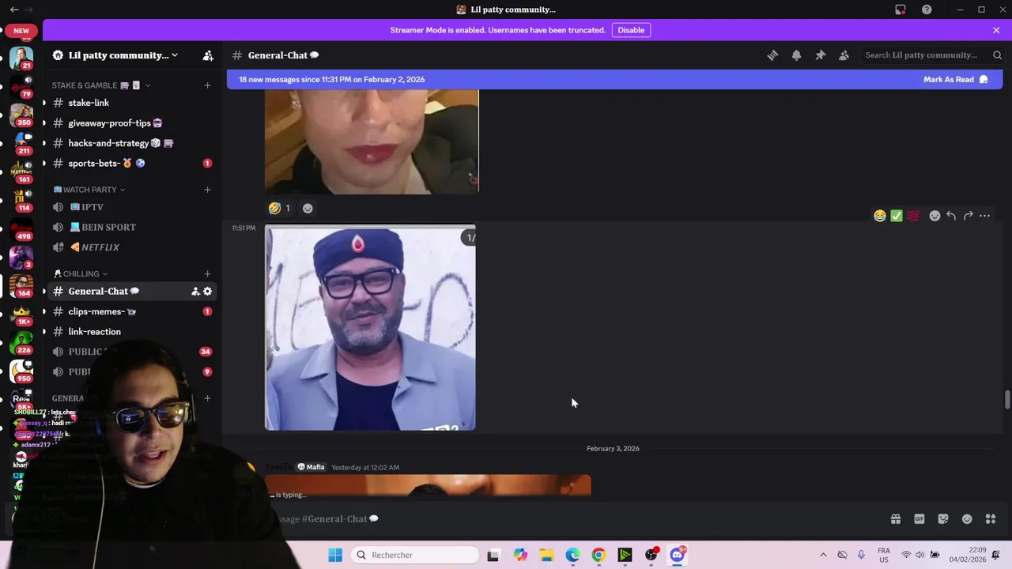Open the Help question mark icon
1012x569 pixels.
tap(927, 9)
